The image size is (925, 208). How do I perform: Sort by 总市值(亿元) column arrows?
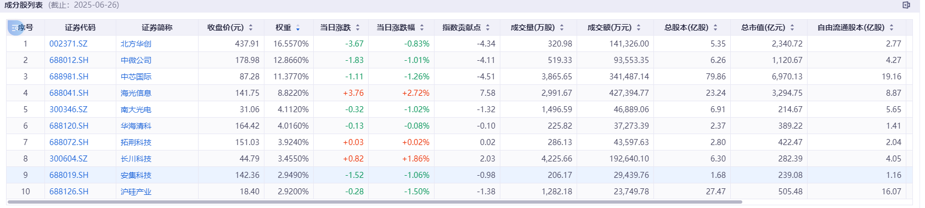click(792, 27)
